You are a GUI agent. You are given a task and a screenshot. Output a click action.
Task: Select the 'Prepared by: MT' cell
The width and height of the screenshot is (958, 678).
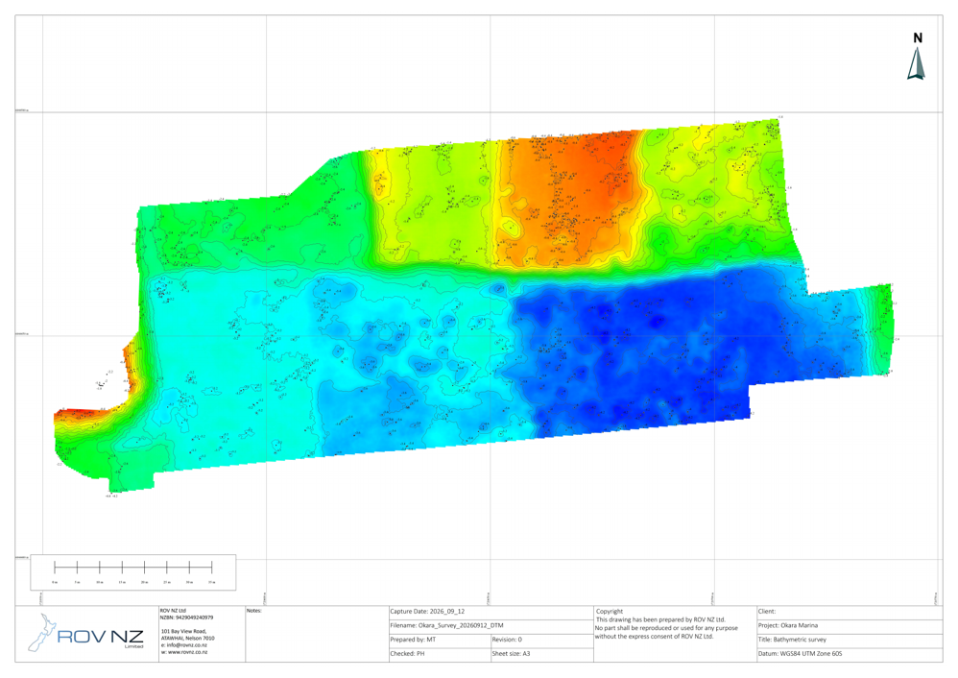[x=440, y=641]
